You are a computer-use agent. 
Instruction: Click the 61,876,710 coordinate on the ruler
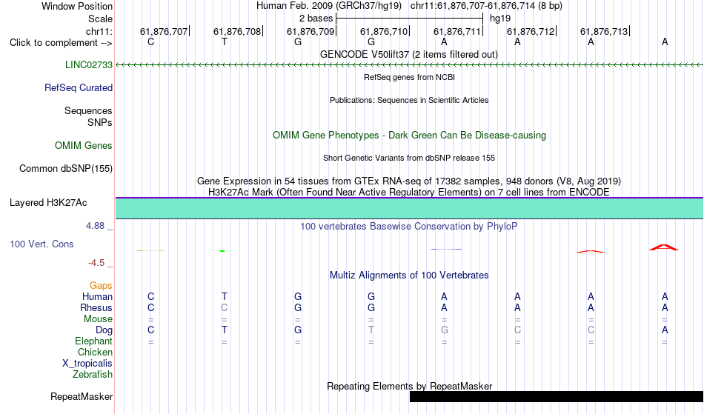pos(384,31)
